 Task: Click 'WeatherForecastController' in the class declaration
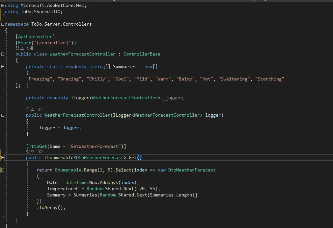click(x=83, y=54)
